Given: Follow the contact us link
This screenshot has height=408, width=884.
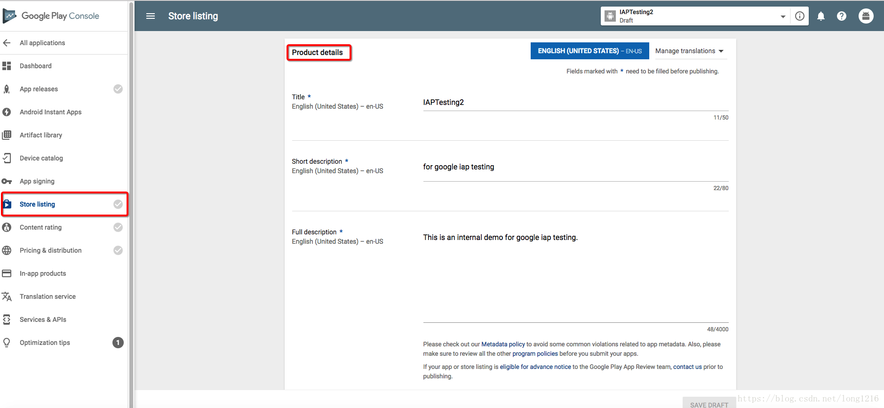Looking at the screenshot, I should coord(687,367).
